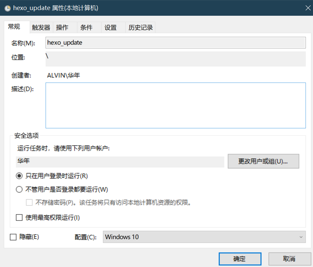Open the 触发器 tab
This screenshot has height=267, width=313.
click(x=41, y=27)
